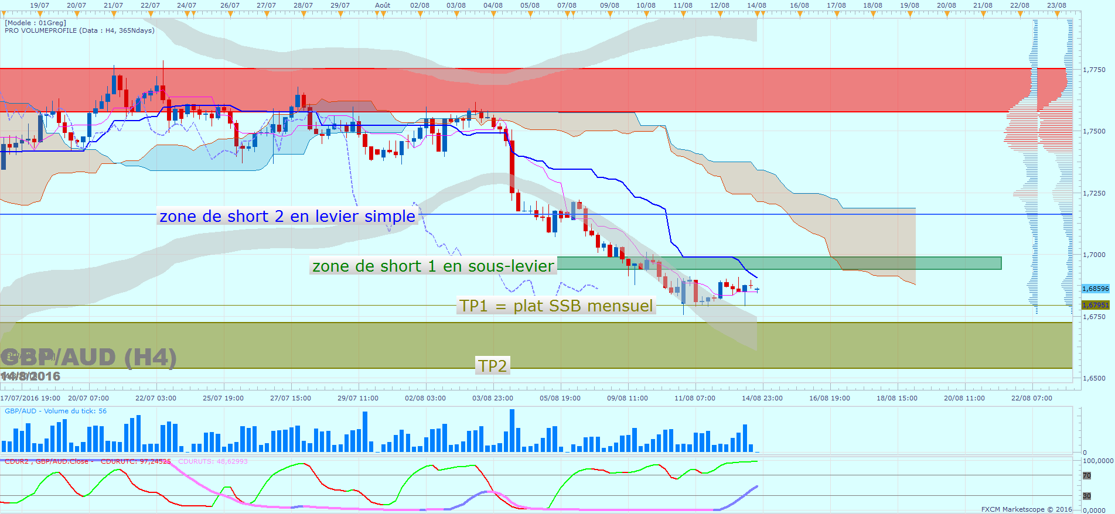Click the 1,7750 price scale label
The height and width of the screenshot is (514, 1115).
[x=1094, y=70]
